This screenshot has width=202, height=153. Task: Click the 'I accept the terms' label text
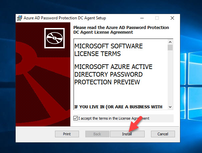[114, 118]
